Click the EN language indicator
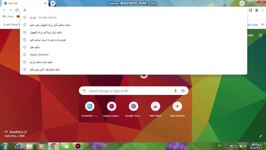This screenshot has height=150, width=266. pyautogui.click(x=220, y=146)
